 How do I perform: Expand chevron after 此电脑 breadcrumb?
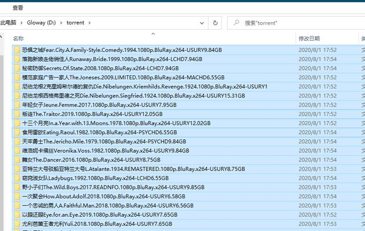click(x=22, y=23)
